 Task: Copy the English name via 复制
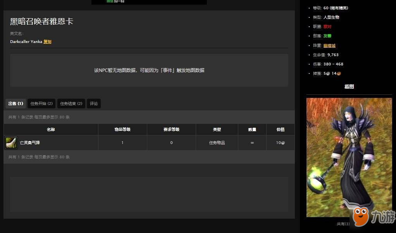tap(47, 42)
